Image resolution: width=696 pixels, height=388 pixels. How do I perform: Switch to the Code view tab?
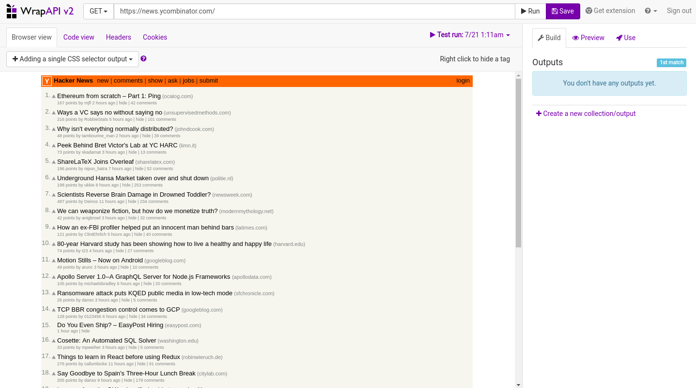pos(78,37)
